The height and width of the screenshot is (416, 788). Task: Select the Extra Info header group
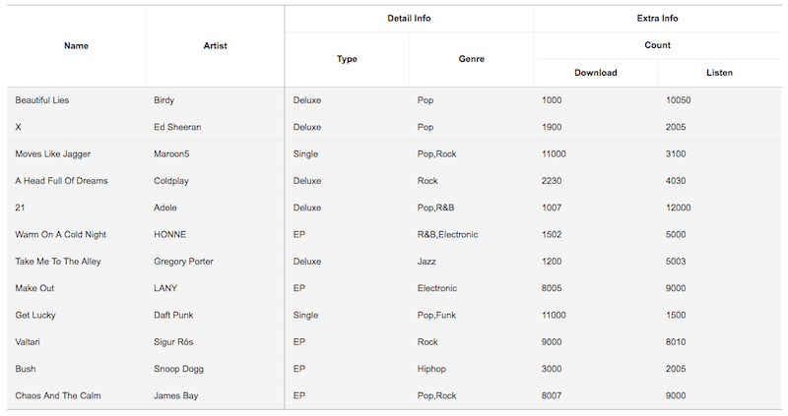click(x=657, y=19)
